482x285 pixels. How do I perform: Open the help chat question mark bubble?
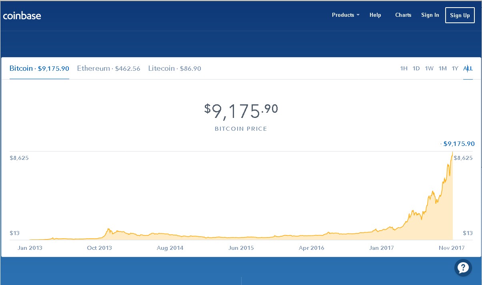point(463,267)
